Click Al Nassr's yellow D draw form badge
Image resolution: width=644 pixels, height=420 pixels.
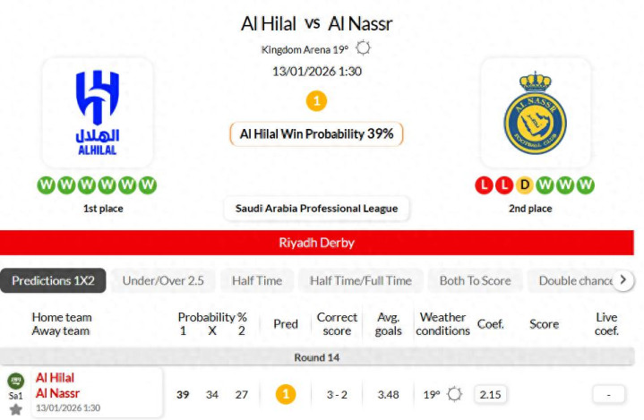[525, 185]
